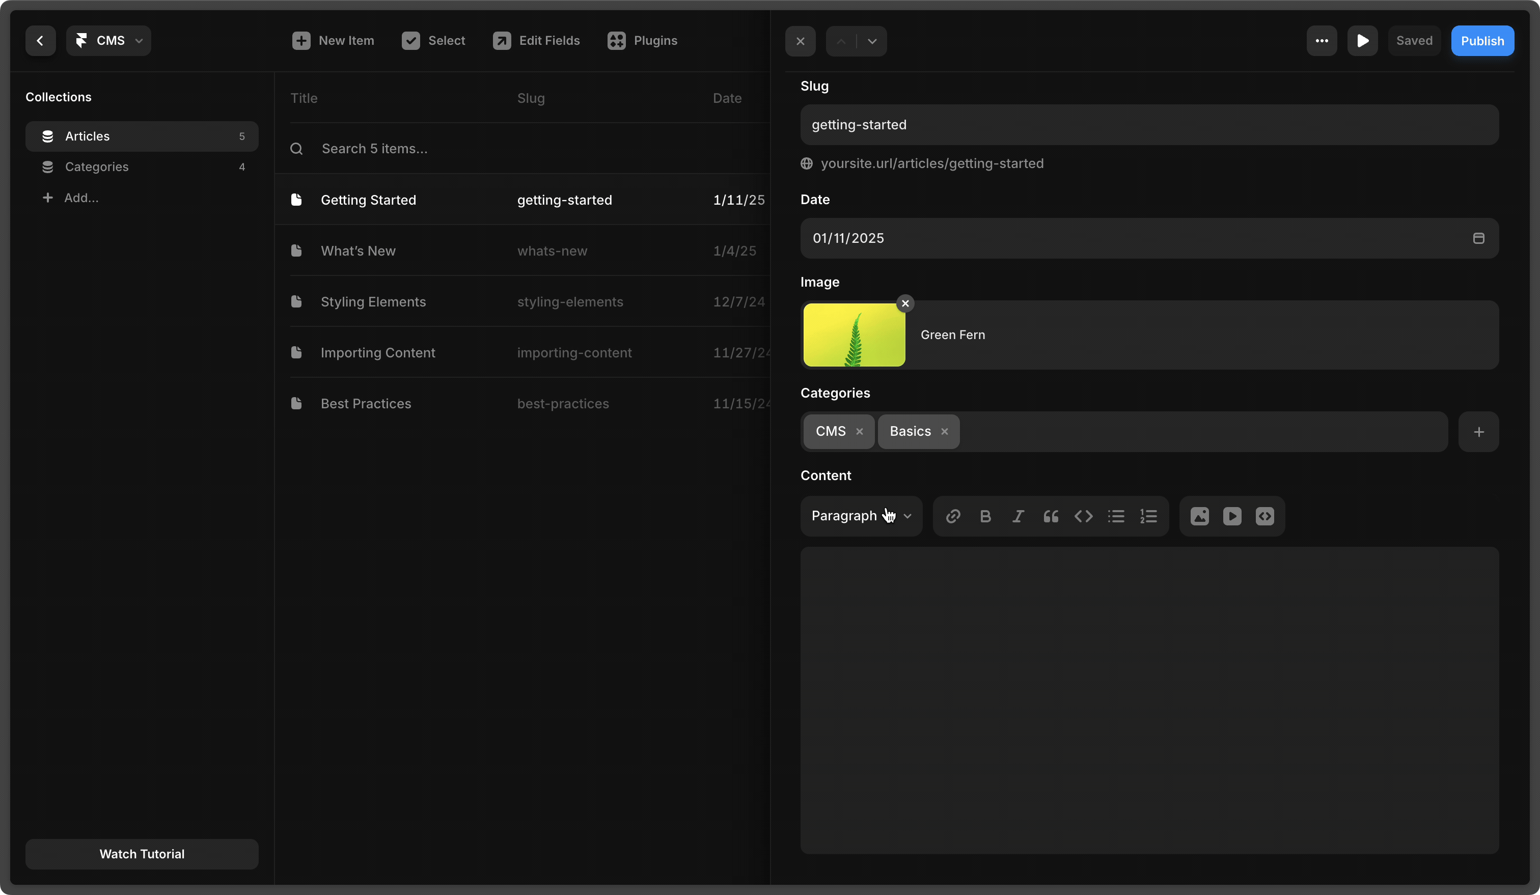Create a bulleted list
This screenshot has width=1540, height=895.
[1116, 516]
